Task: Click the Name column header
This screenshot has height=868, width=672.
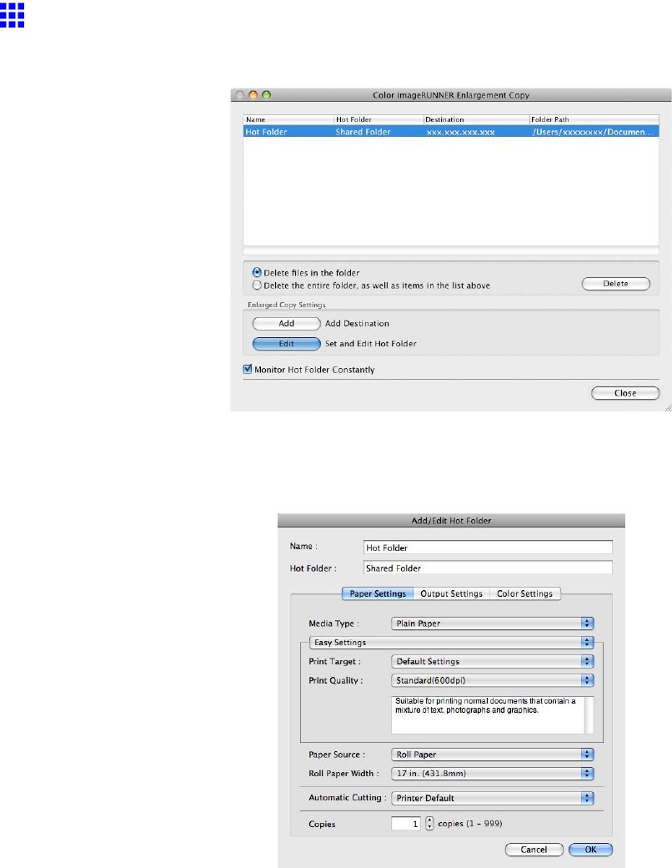Action: coord(288,119)
